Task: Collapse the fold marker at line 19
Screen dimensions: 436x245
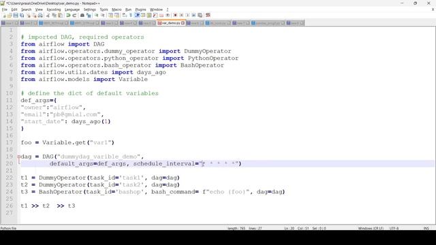Action: click(x=19, y=157)
